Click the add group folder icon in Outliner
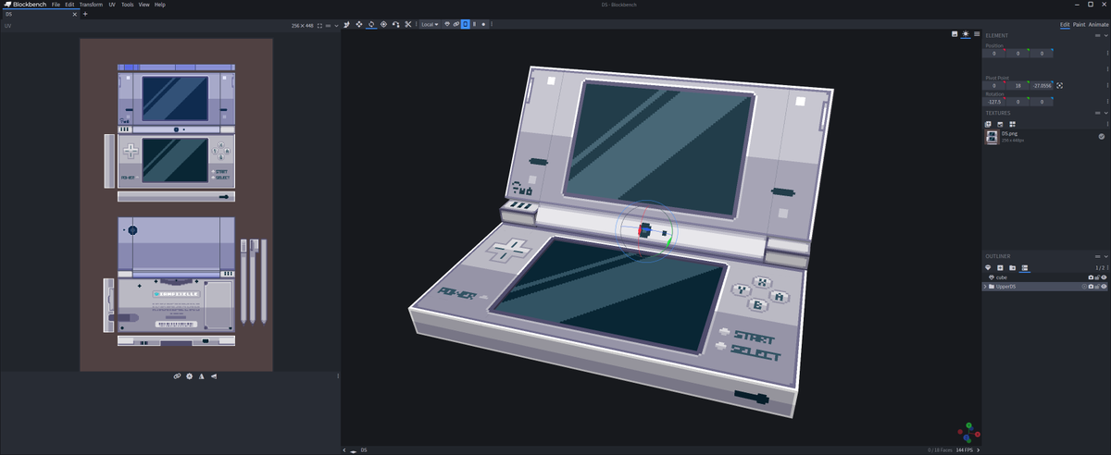The image size is (1111, 455). pos(1012,267)
